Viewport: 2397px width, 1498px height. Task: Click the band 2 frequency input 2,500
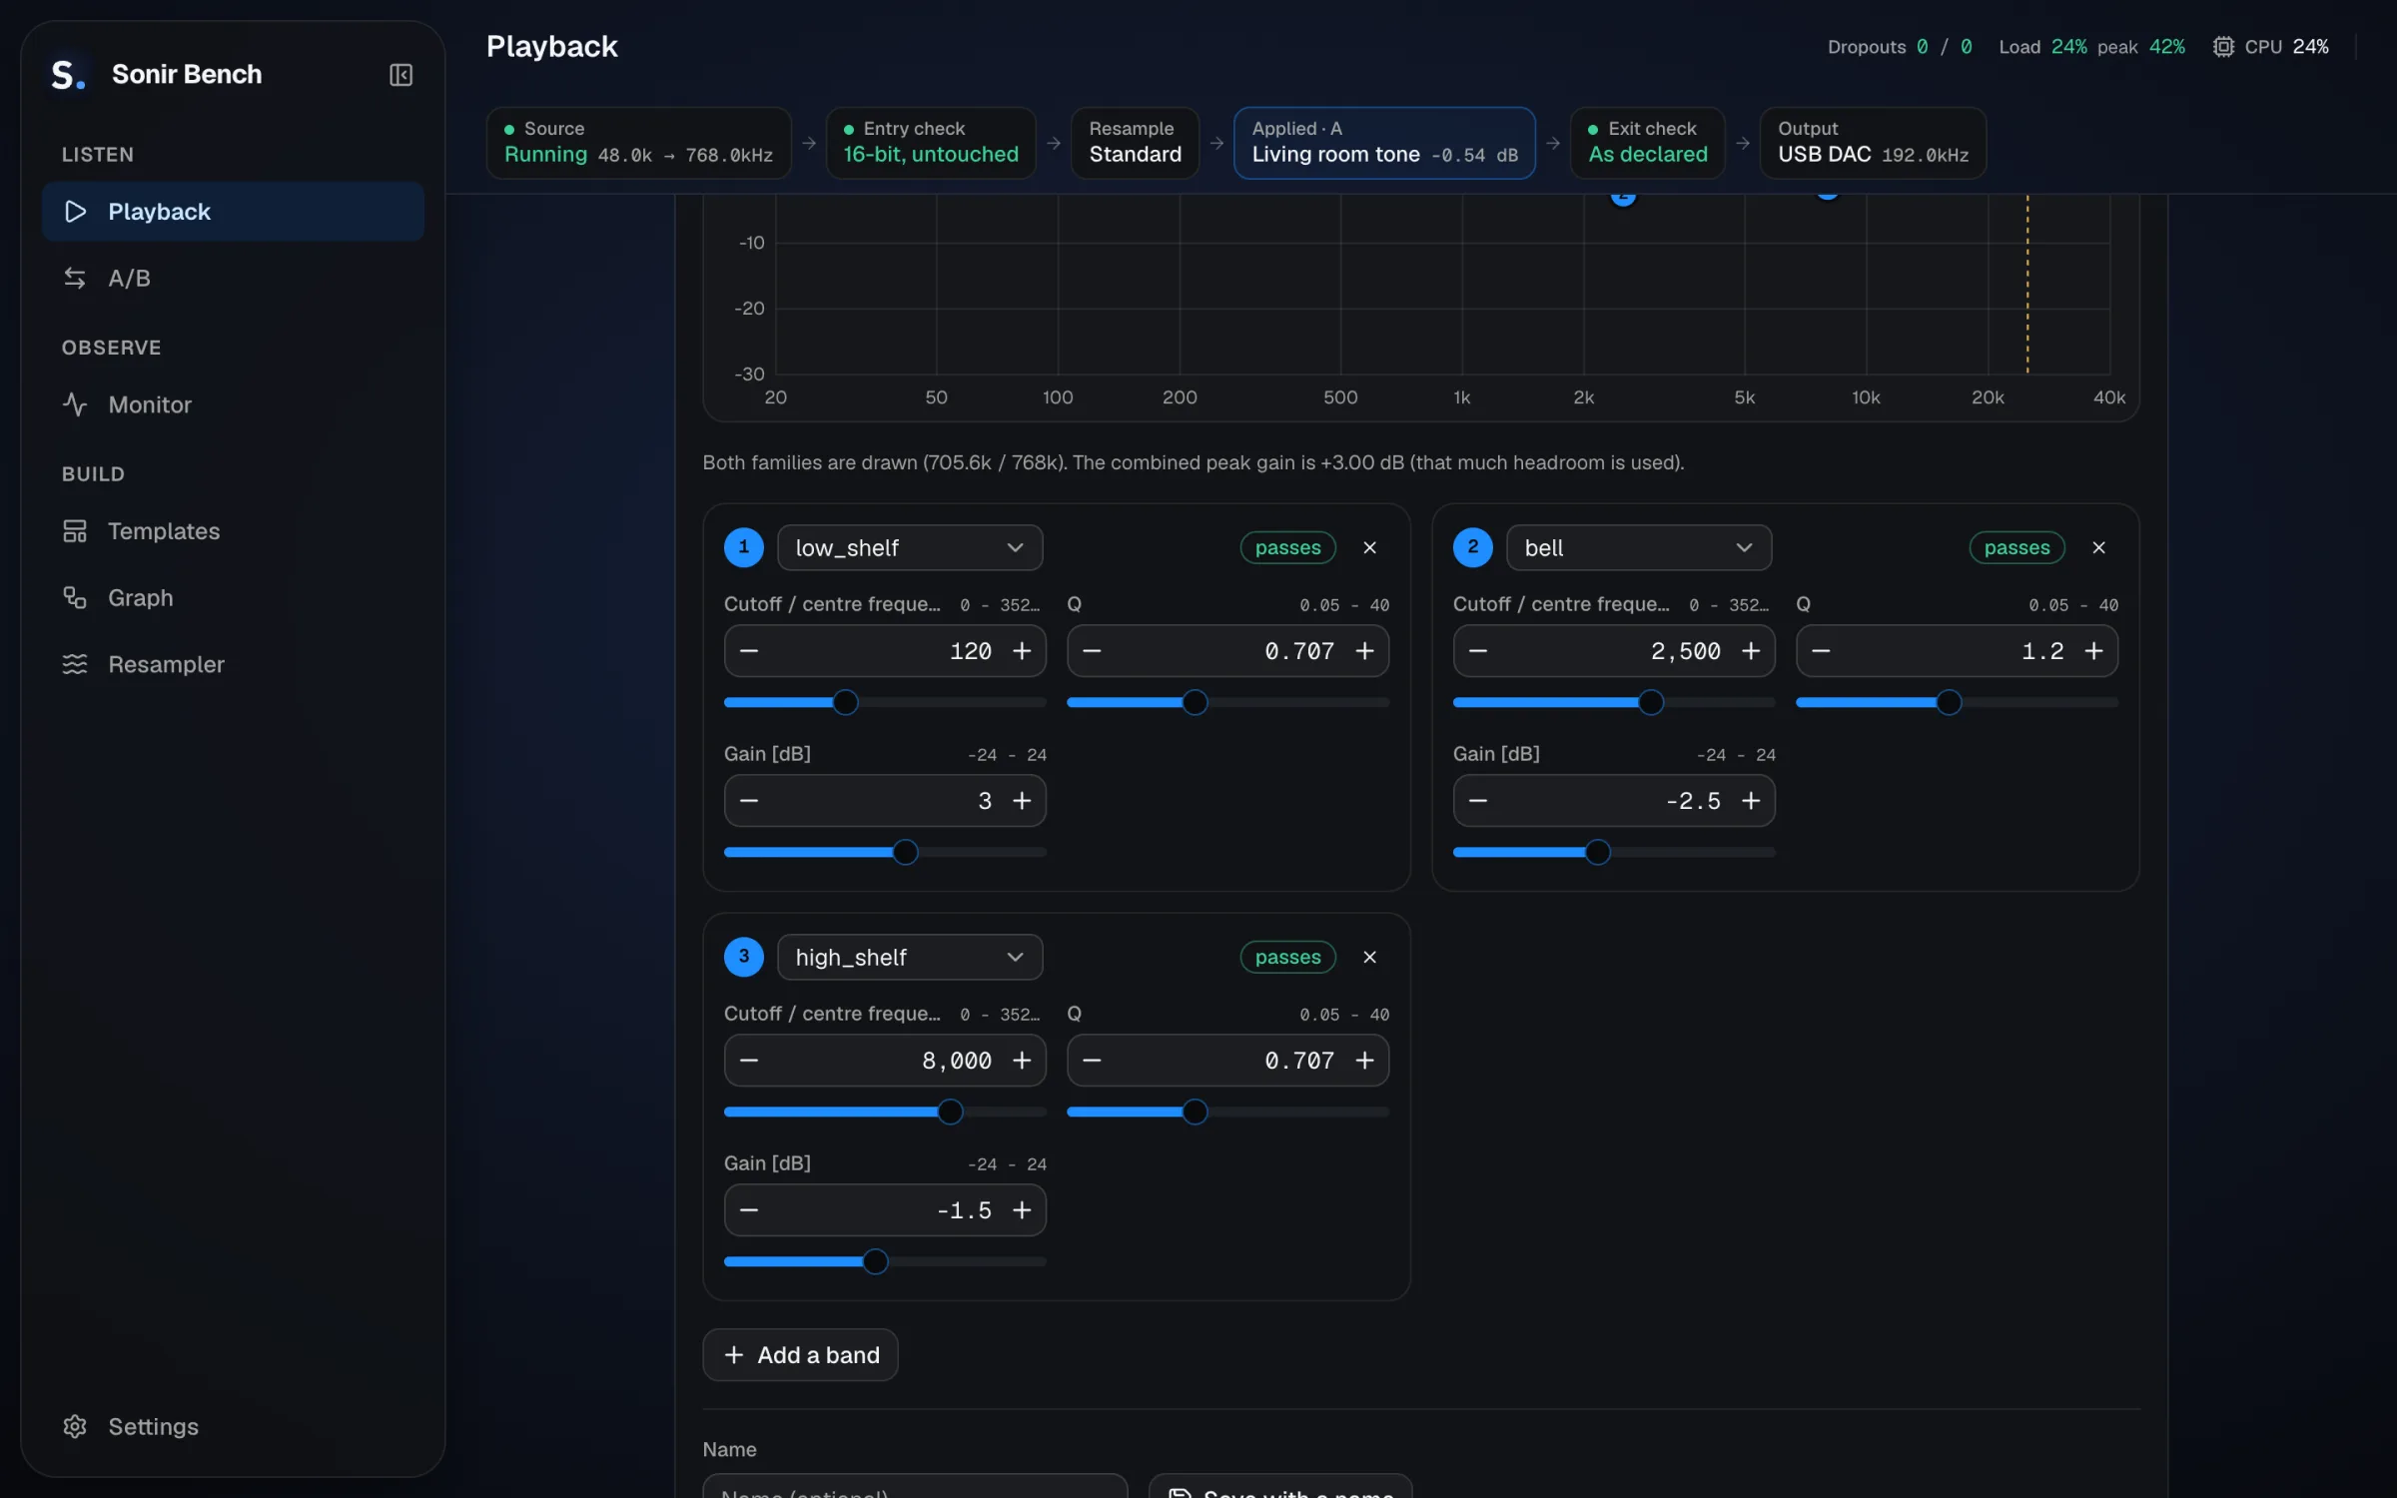(x=1614, y=651)
